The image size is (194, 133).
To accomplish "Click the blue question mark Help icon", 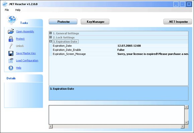I will tap(11, 68).
